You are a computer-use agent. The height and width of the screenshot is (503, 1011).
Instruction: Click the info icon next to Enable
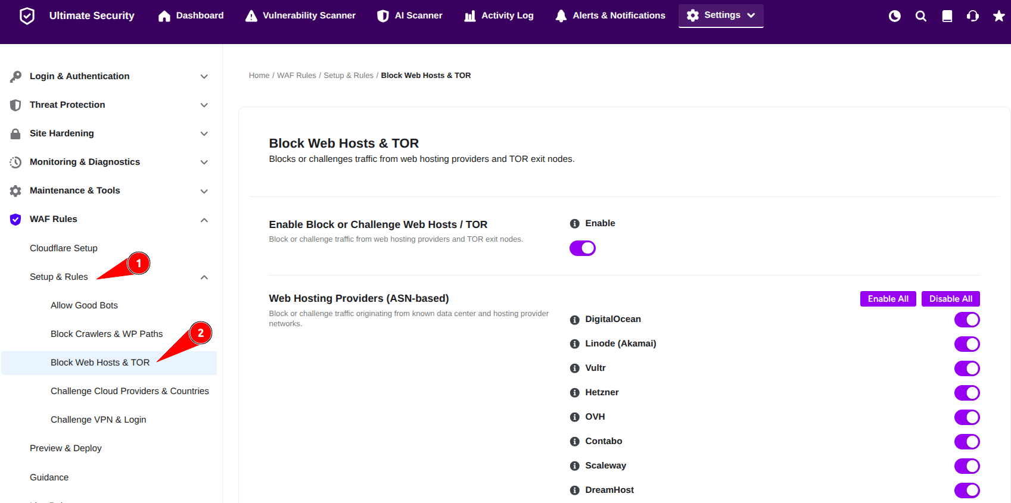click(x=575, y=224)
